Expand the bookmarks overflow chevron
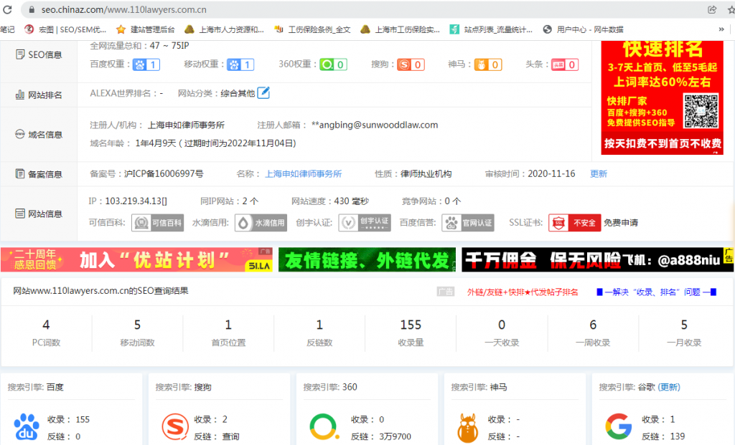Image resolution: width=735 pixels, height=445 pixels. coord(721,29)
